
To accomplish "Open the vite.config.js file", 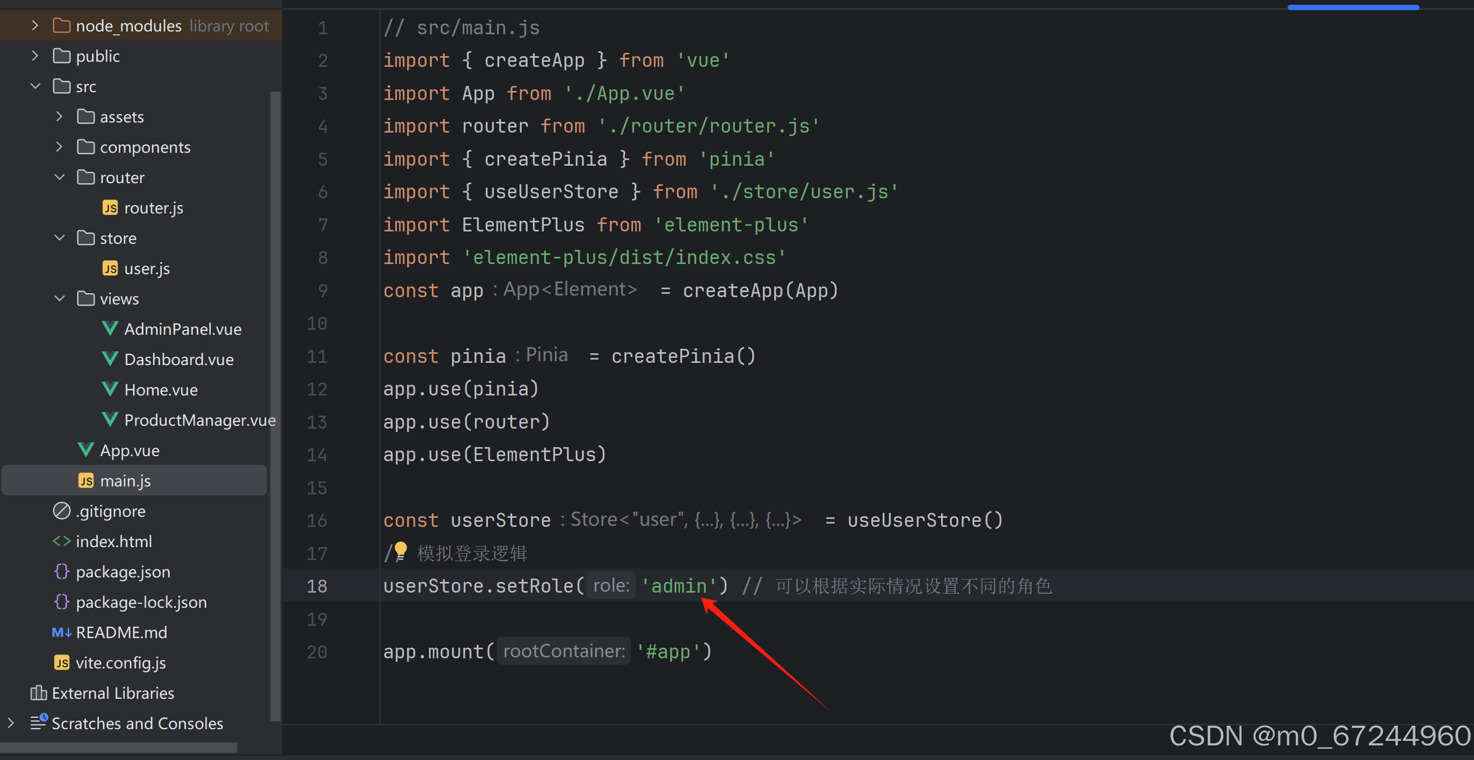I will click(x=121, y=662).
